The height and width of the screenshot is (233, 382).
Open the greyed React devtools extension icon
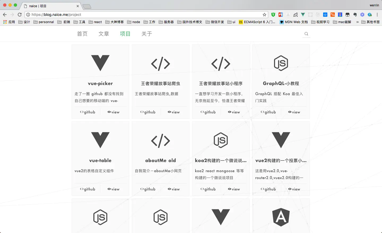pos(310,15)
